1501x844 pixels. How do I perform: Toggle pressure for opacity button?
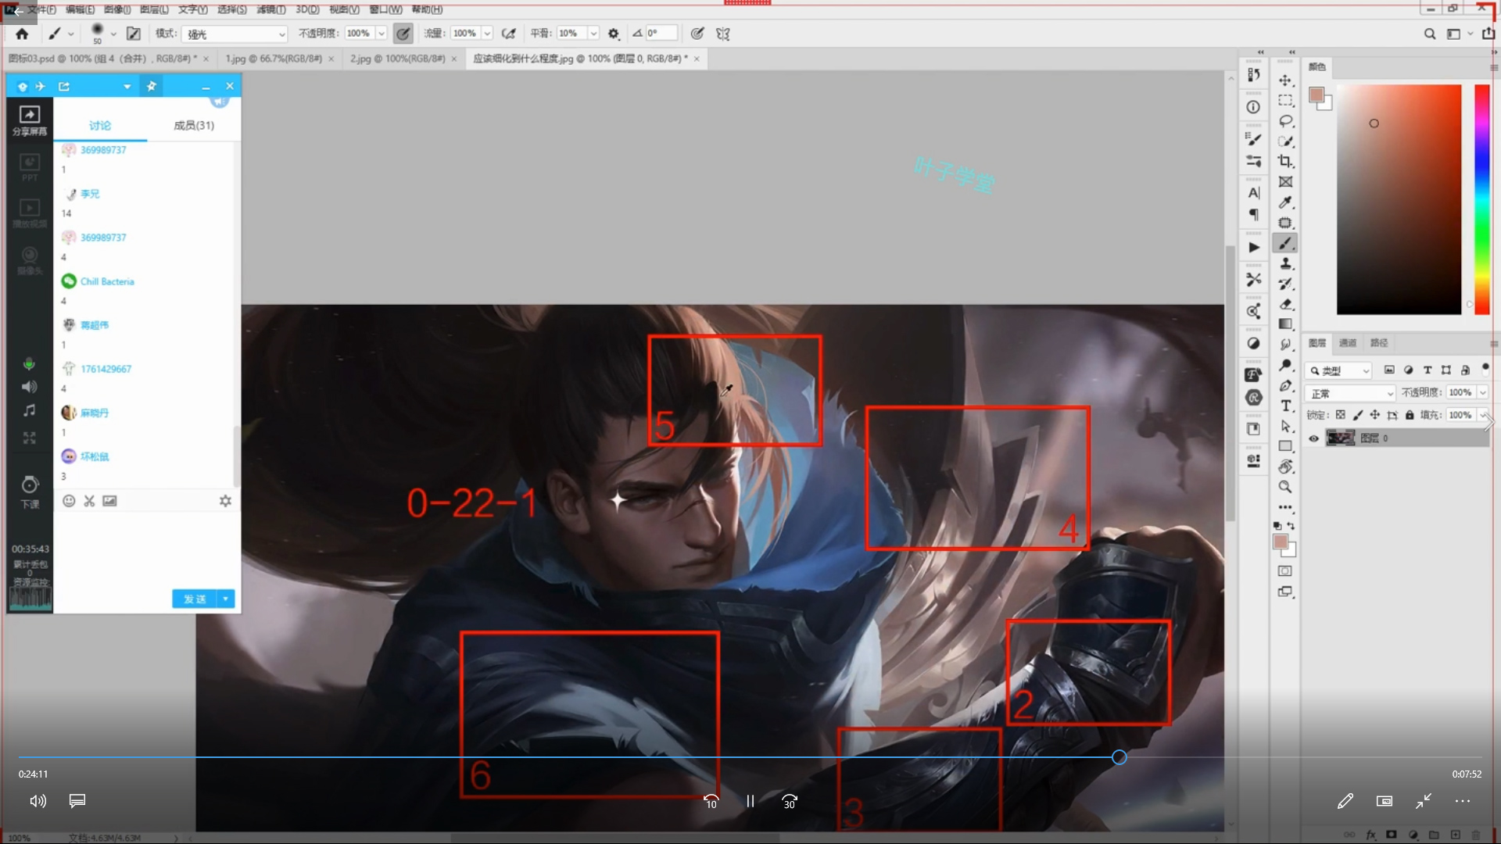[403, 34]
